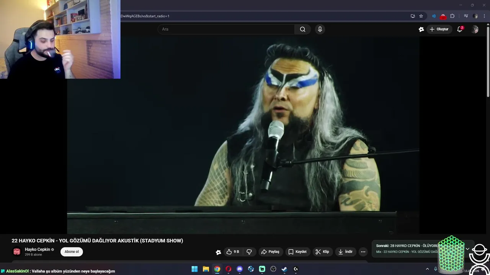Open the Chrome extensions puzzle menu
The height and width of the screenshot is (275, 490).
[x=452, y=16]
